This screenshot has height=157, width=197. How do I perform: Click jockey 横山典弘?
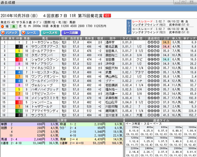pos(112,76)
